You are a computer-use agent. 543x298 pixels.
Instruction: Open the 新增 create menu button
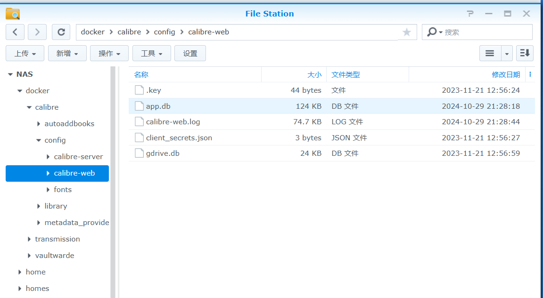coord(67,53)
